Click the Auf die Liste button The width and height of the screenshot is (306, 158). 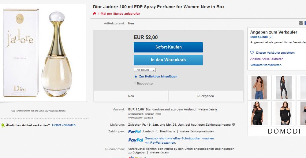(x=143, y=70)
